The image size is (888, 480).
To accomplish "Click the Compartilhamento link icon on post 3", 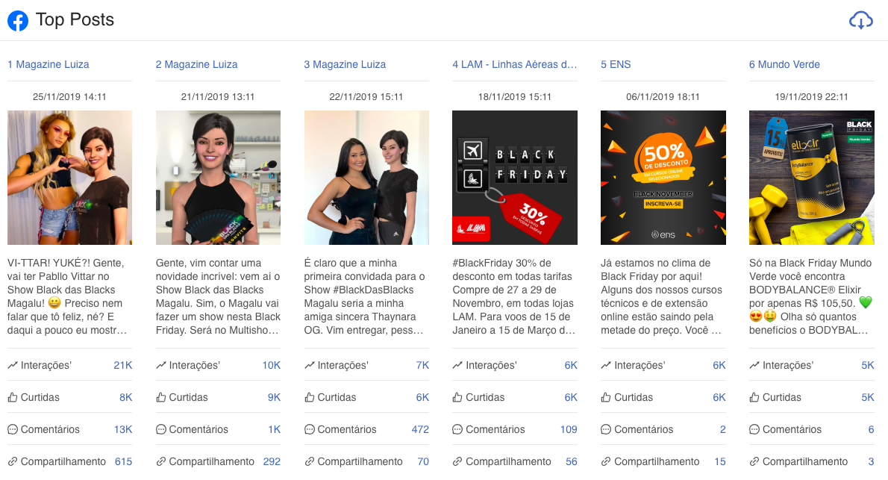I will [309, 462].
